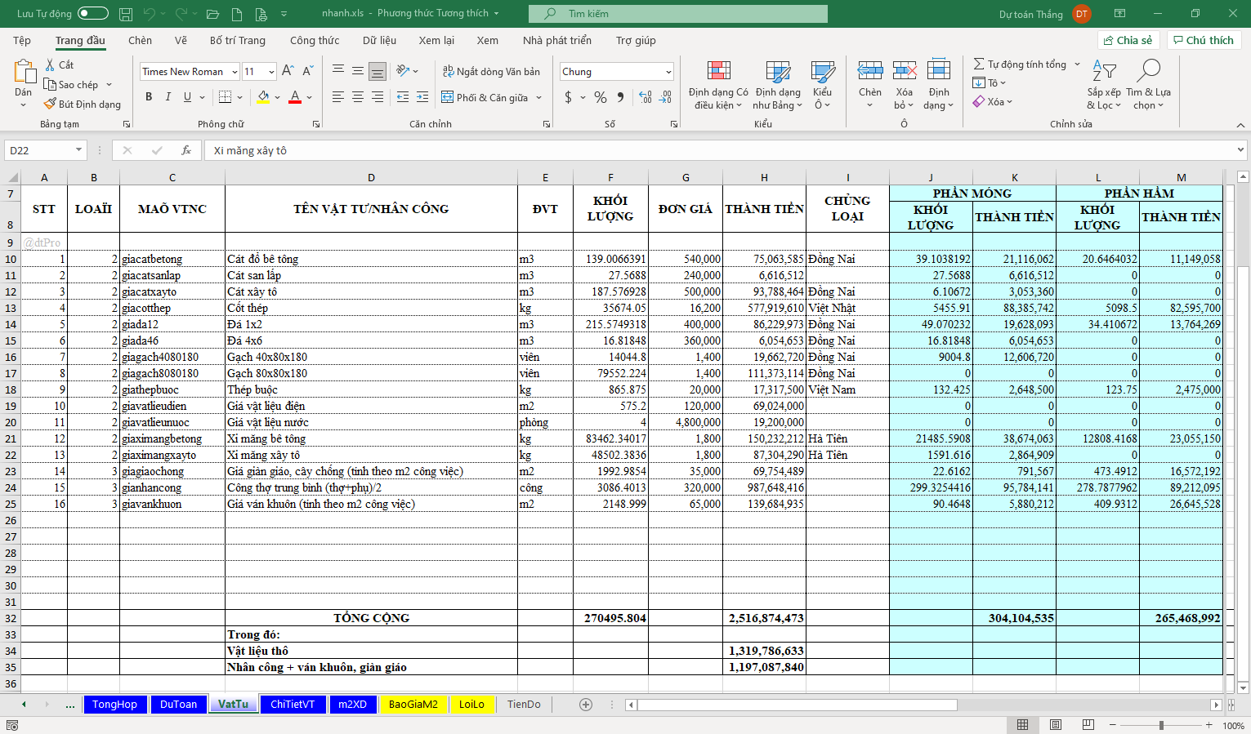Toggle Wrap Text (Ngắt dòng Văn bản)
The image size is (1251, 734).
coord(491,72)
